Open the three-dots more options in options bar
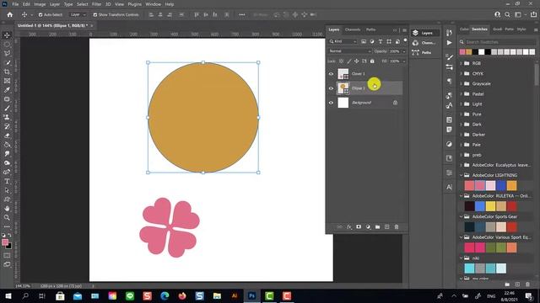The height and width of the screenshot is (303, 540). pyautogui.click(x=242, y=15)
